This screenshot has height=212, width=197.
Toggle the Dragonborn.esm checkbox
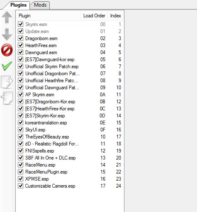coord(21,38)
